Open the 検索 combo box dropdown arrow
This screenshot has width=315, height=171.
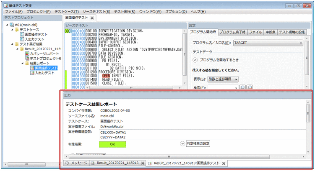pyautogui.click(x=236, y=88)
